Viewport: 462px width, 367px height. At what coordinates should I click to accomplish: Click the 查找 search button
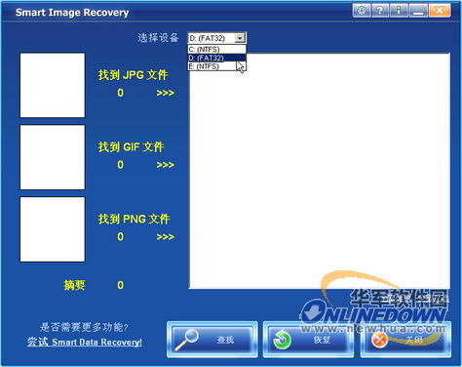(x=212, y=340)
